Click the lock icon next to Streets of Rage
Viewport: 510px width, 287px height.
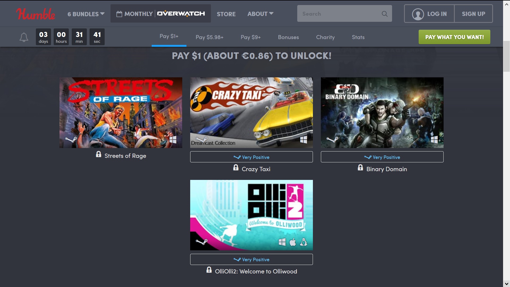pos(99,154)
